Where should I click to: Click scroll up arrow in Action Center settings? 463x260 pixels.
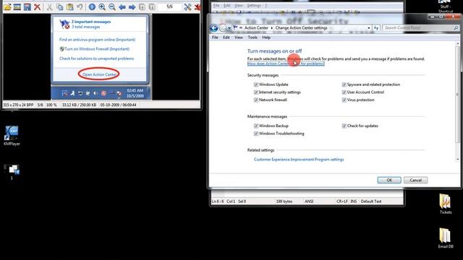[x=458, y=43]
